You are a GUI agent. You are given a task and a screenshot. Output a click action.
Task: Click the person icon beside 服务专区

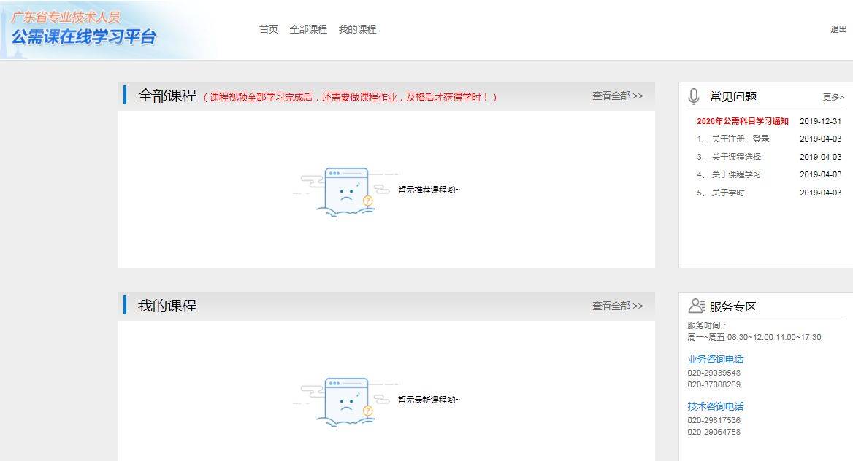tap(695, 306)
